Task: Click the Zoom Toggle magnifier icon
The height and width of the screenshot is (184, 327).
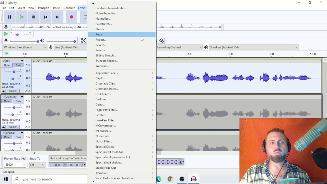Action: tap(161, 41)
